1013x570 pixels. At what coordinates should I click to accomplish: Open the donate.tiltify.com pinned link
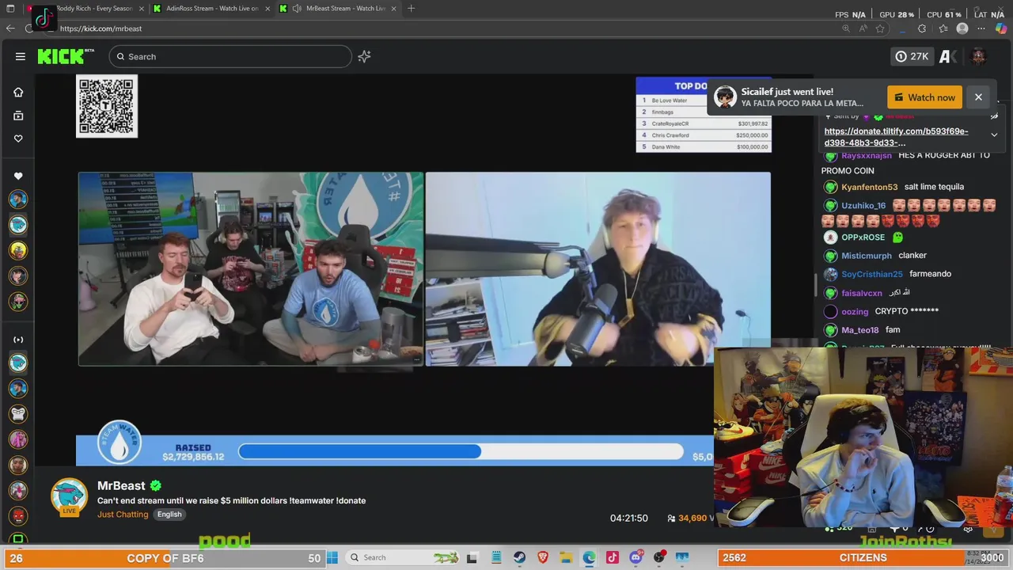tap(896, 137)
